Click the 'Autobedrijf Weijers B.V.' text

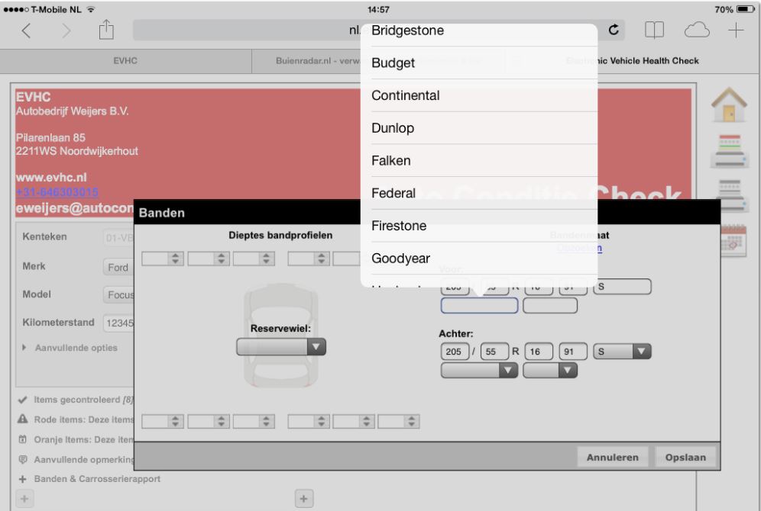pos(73,111)
